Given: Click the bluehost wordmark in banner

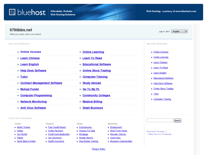Looking at the screenshot, I should tap(31, 12).
